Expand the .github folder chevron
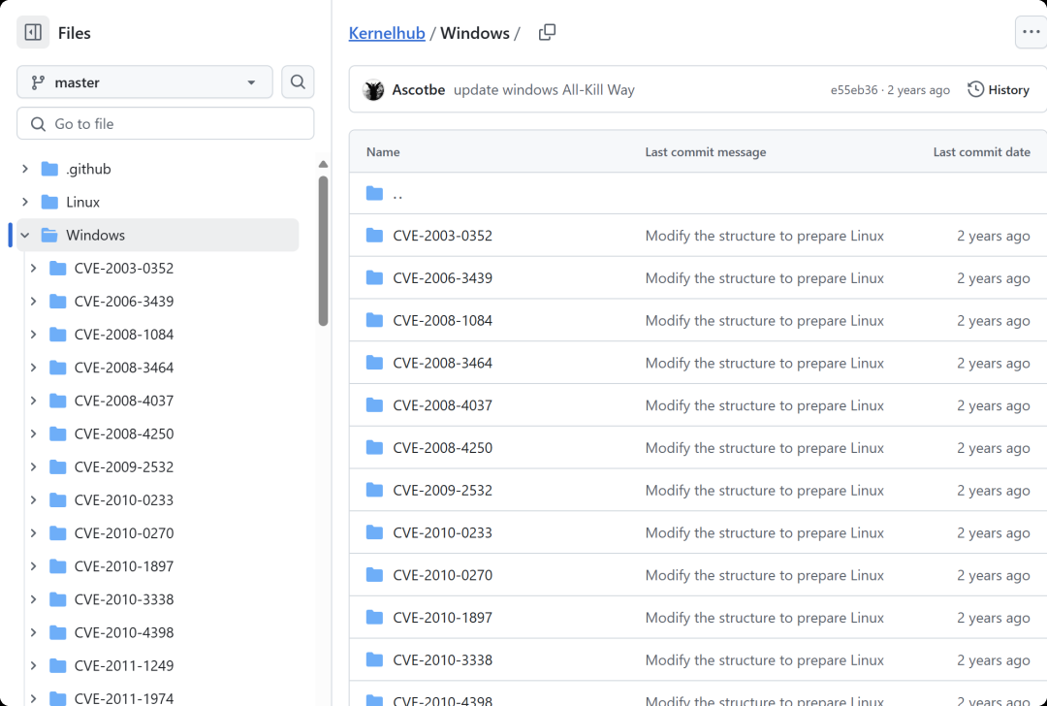Screen dimensions: 1047x706 click(x=25, y=169)
